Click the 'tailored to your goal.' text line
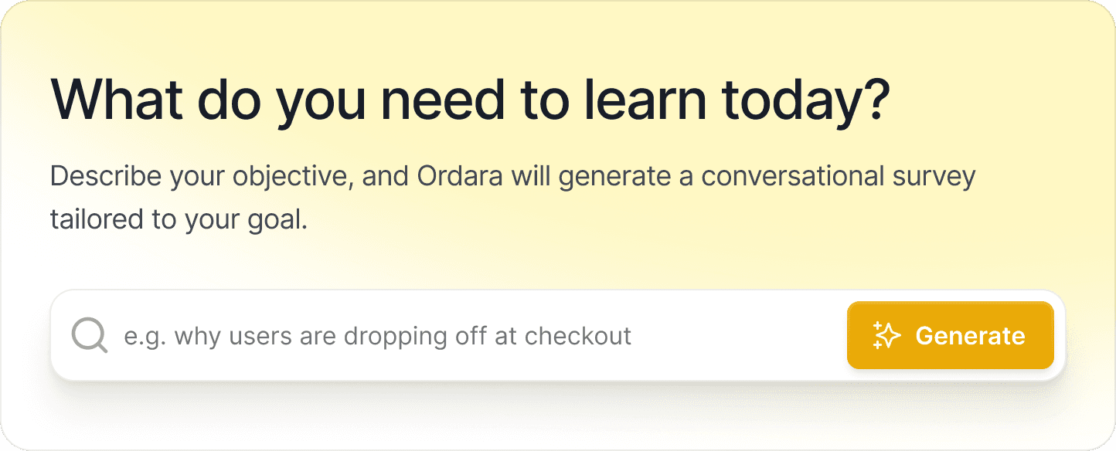 (x=179, y=219)
